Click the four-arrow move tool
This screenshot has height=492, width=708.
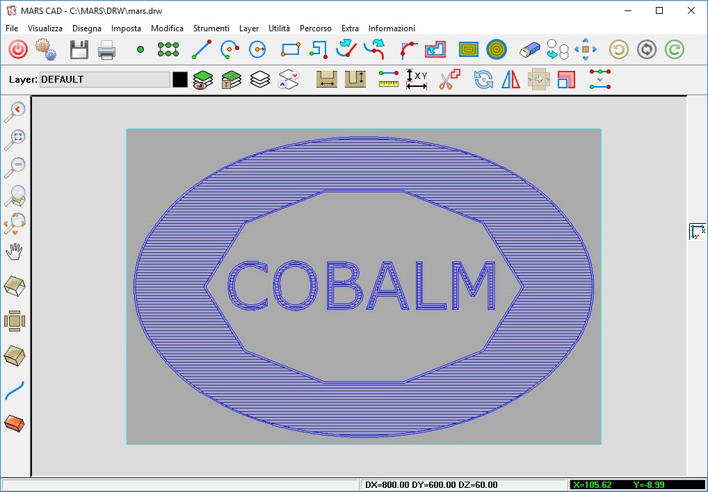pyautogui.click(x=586, y=49)
